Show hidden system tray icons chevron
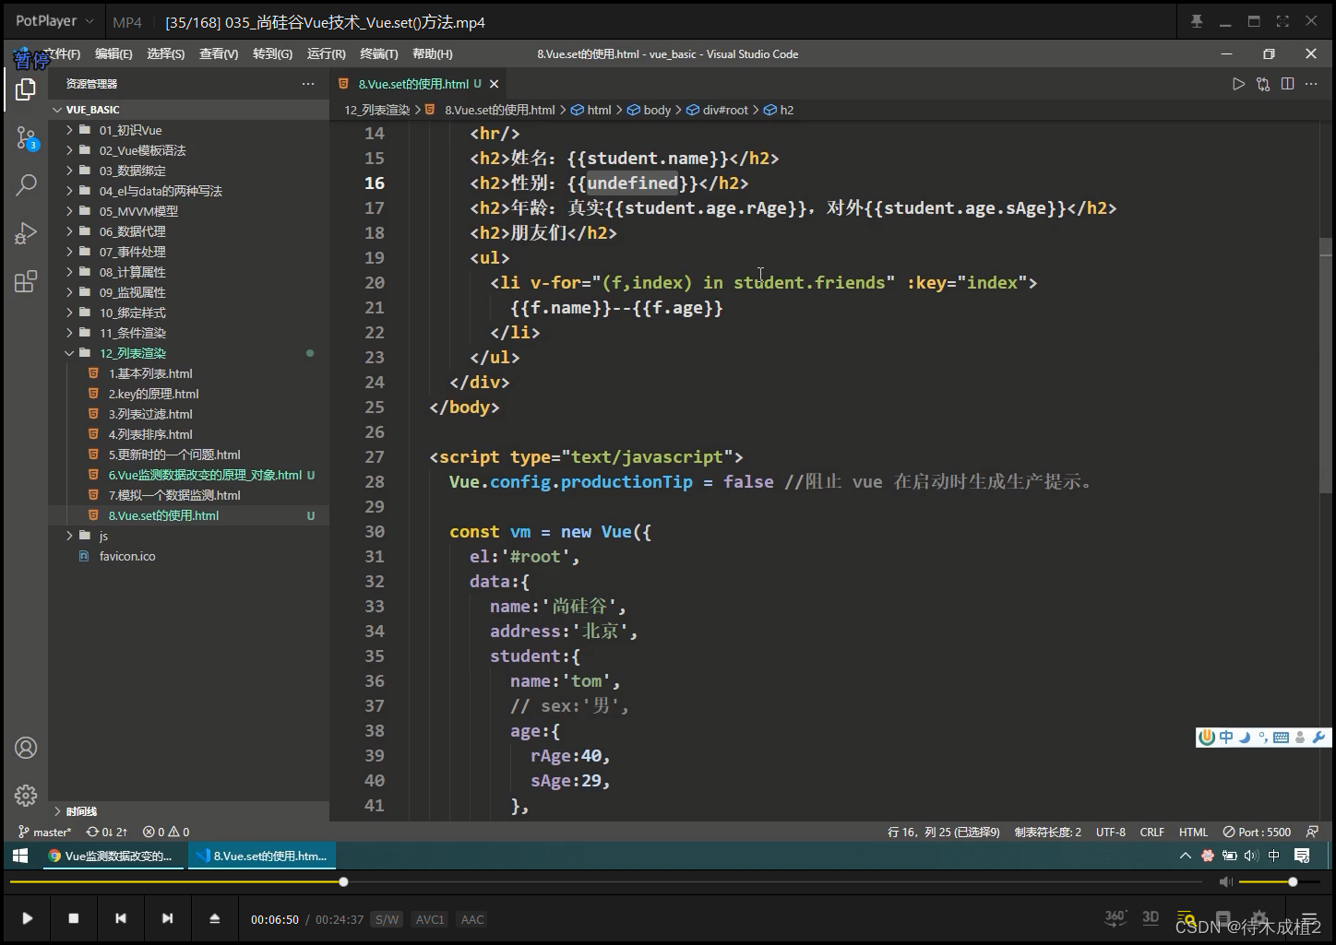This screenshot has height=945, width=1336. [1186, 856]
